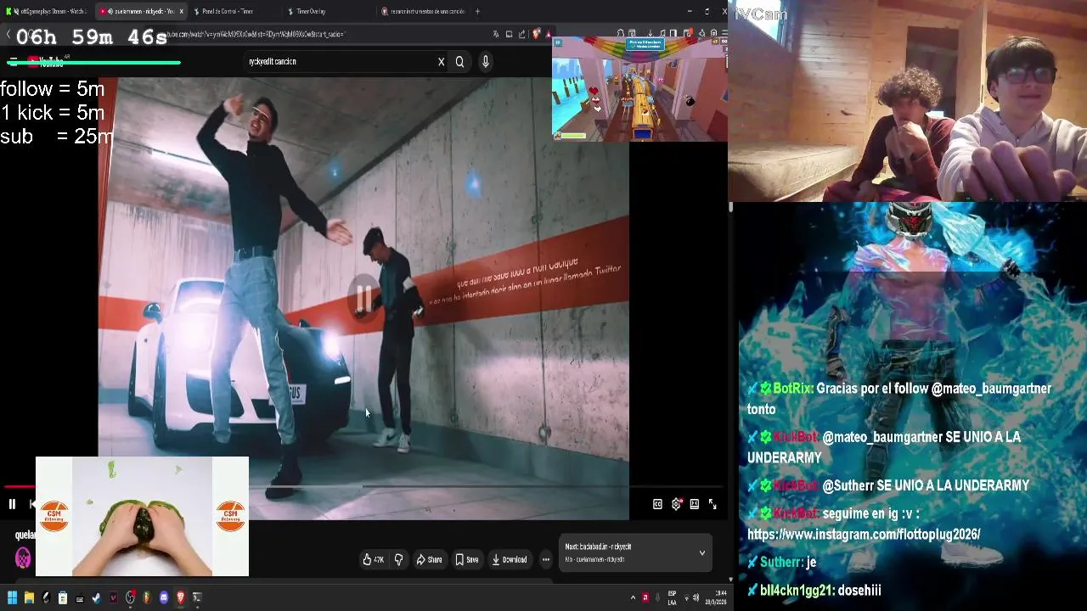Viewport: 1087px width, 611px height.
Task: Click the share page icon in address bar
Action: tap(521, 34)
